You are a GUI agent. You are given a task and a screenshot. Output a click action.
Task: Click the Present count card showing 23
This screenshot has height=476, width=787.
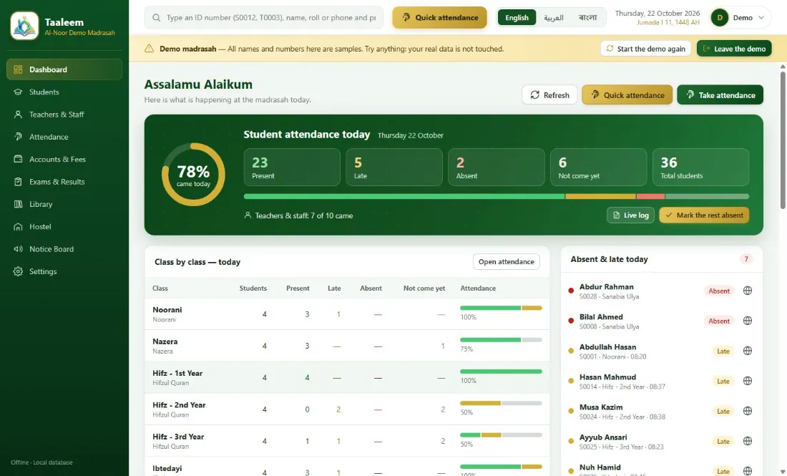coord(292,167)
